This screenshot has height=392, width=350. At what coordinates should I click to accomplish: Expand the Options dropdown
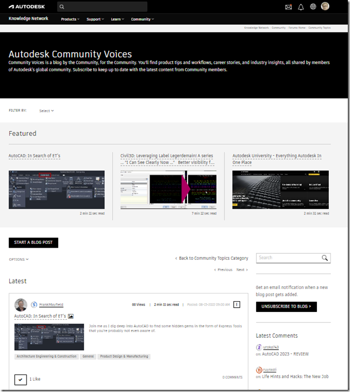[18, 260]
